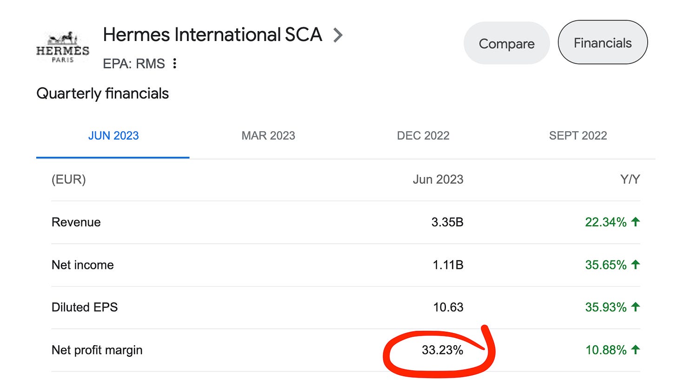Click the Revenue row label
The height and width of the screenshot is (381, 677).
(x=76, y=222)
